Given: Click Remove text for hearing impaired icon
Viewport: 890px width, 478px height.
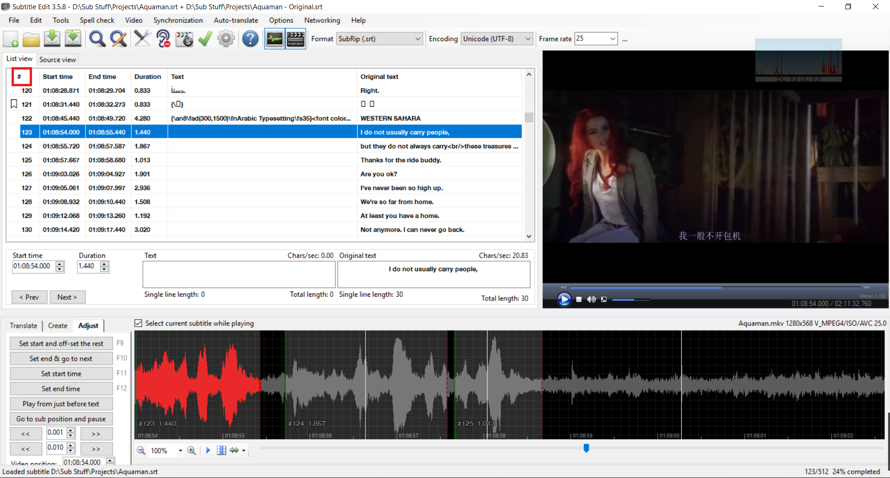Looking at the screenshot, I should 163,39.
